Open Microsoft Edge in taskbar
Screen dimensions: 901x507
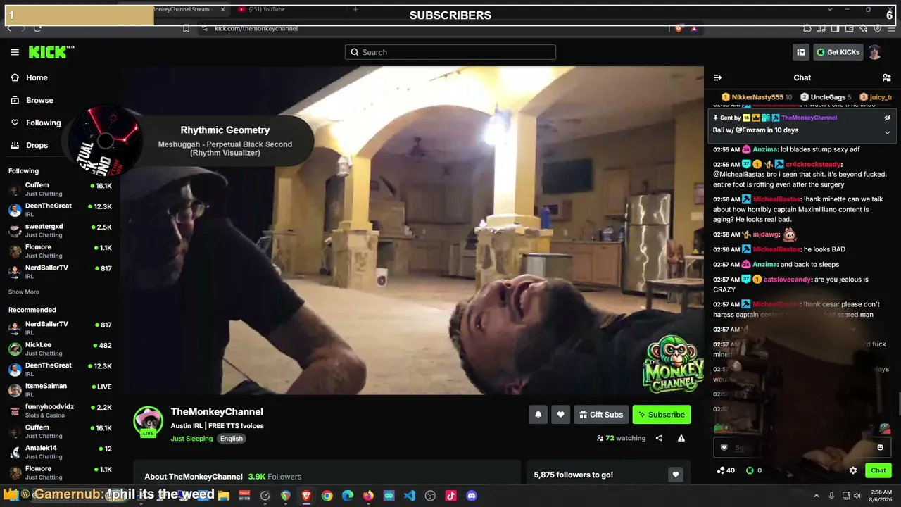[x=348, y=496]
